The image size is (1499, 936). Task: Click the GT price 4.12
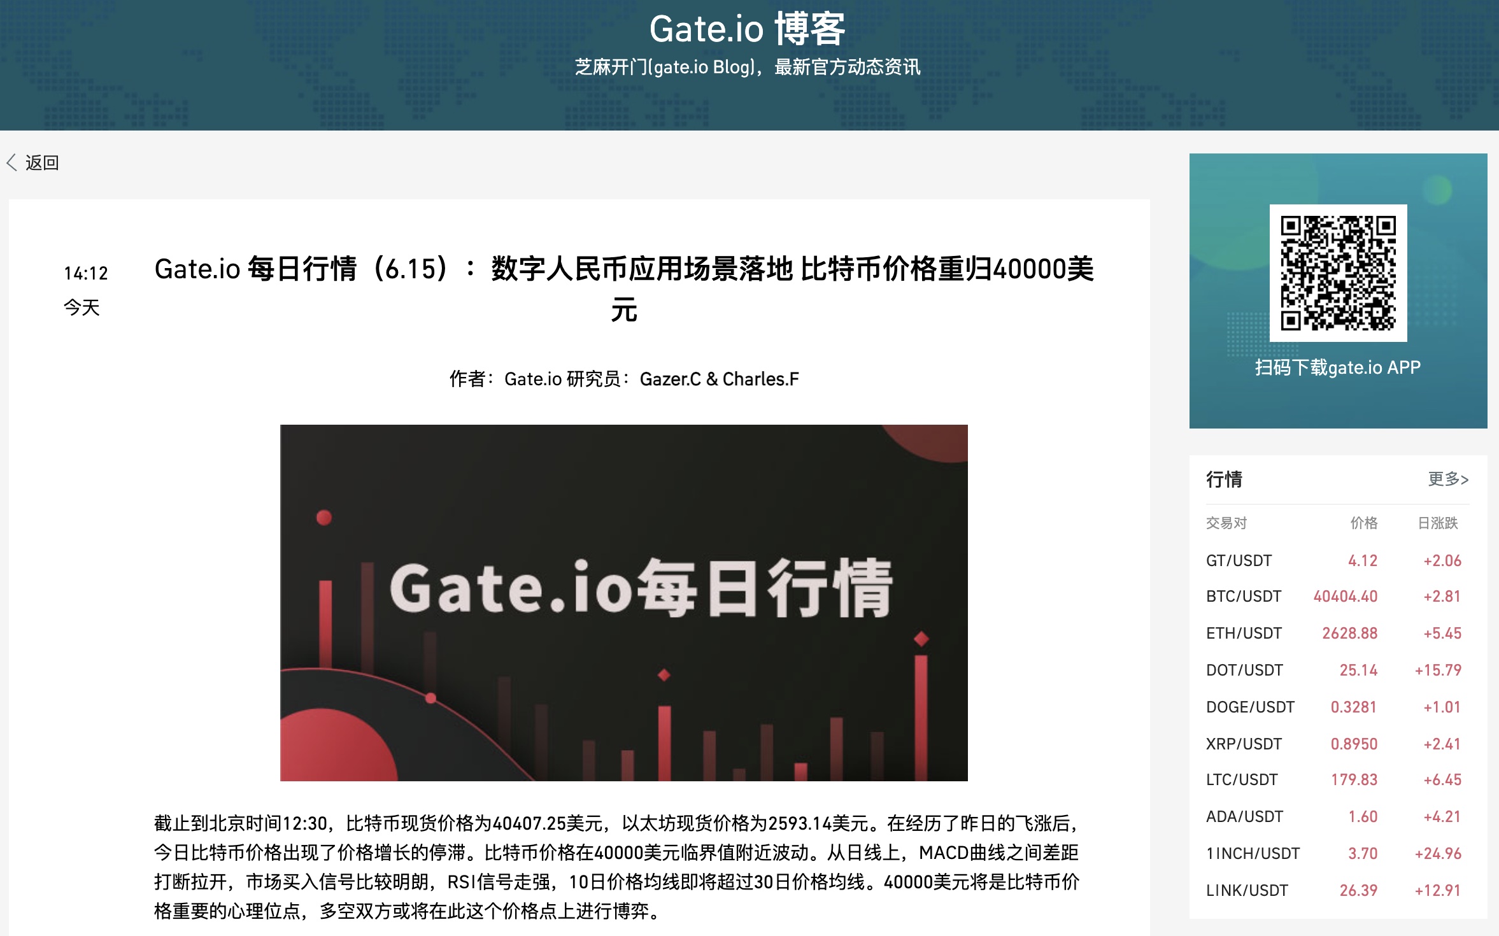coord(1363,560)
